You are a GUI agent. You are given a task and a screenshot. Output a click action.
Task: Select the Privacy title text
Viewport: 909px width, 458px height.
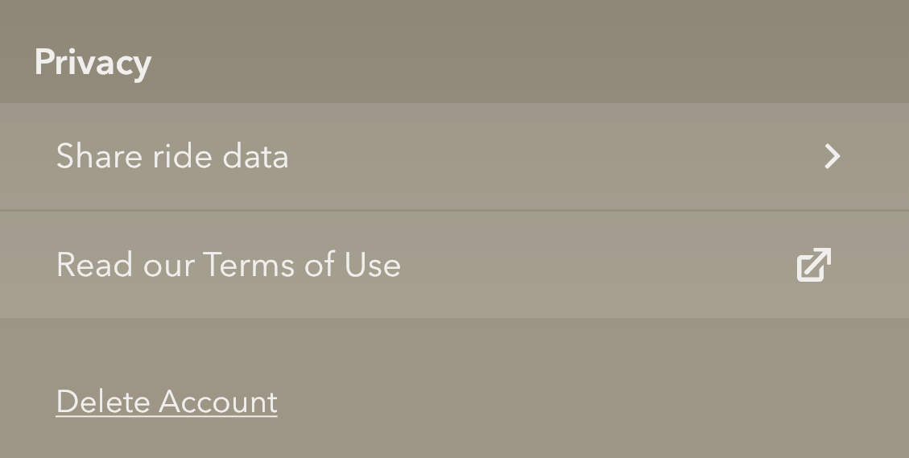93,63
